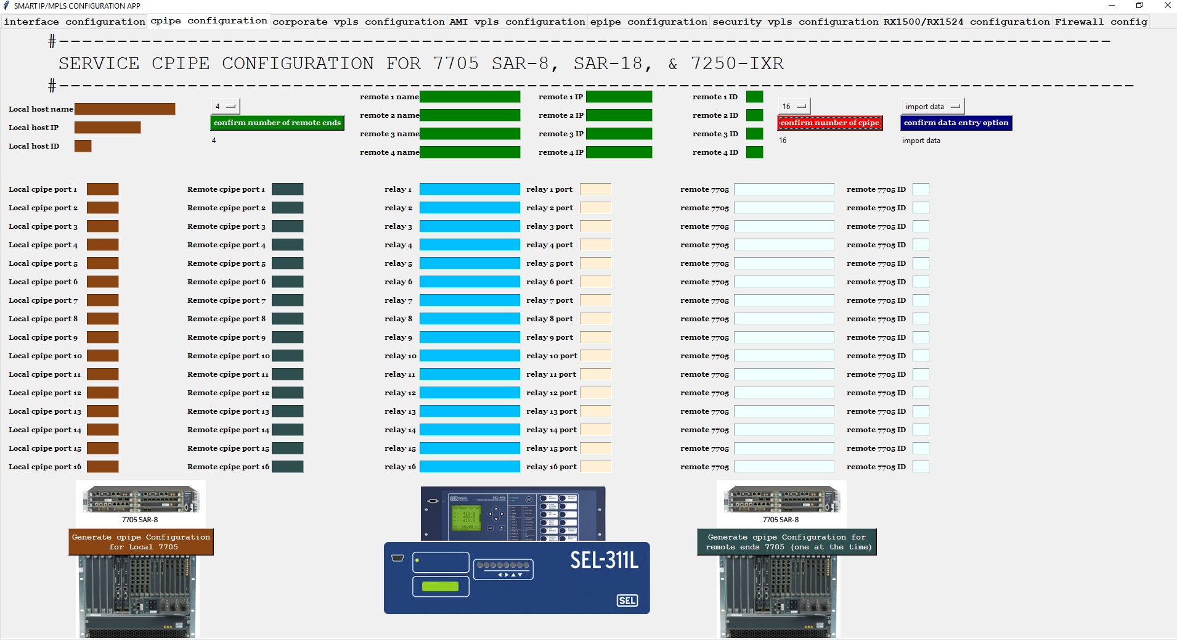1177x640 pixels.
Task: Click remote 7705 ID field in relay 2 row
Action: click(x=921, y=208)
